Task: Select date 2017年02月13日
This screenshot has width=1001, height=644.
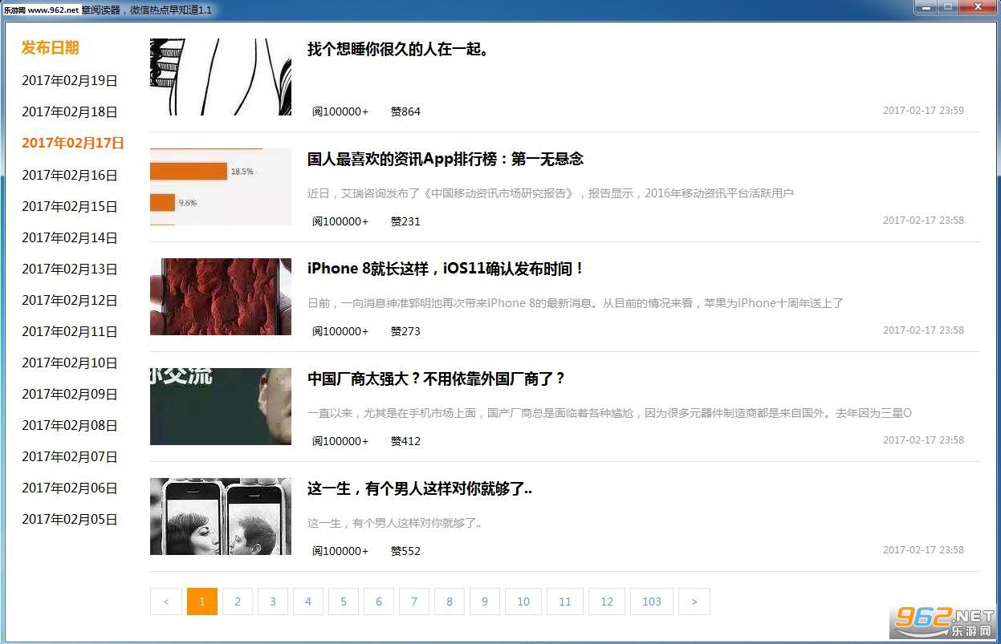Action: [70, 269]
